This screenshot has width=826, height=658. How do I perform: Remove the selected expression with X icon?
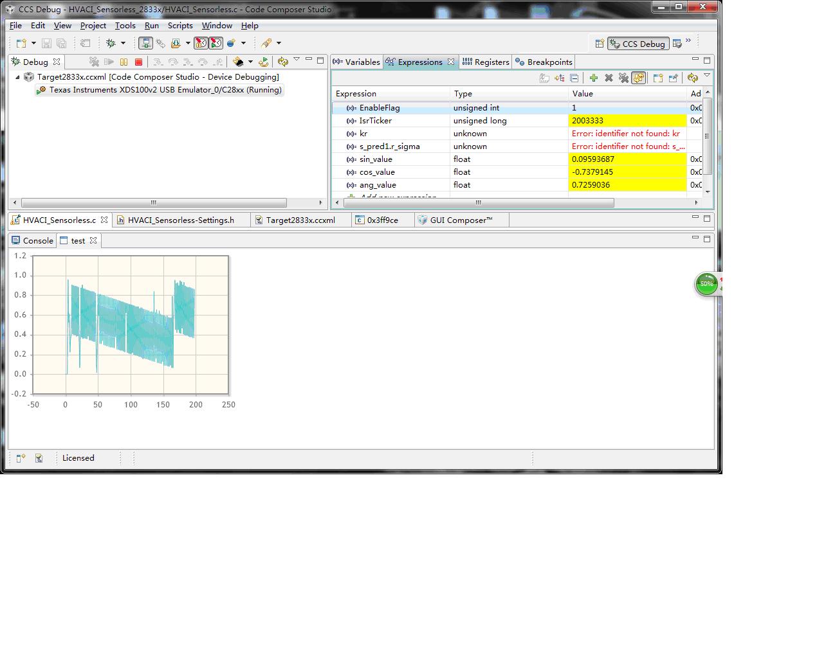pos(609,78)
